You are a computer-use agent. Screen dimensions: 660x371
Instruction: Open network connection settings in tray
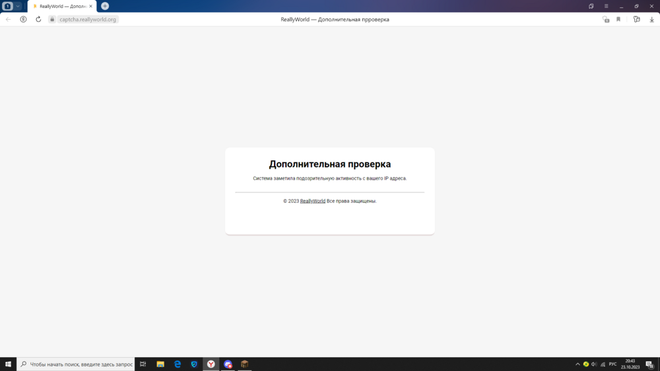coord(603,364)
